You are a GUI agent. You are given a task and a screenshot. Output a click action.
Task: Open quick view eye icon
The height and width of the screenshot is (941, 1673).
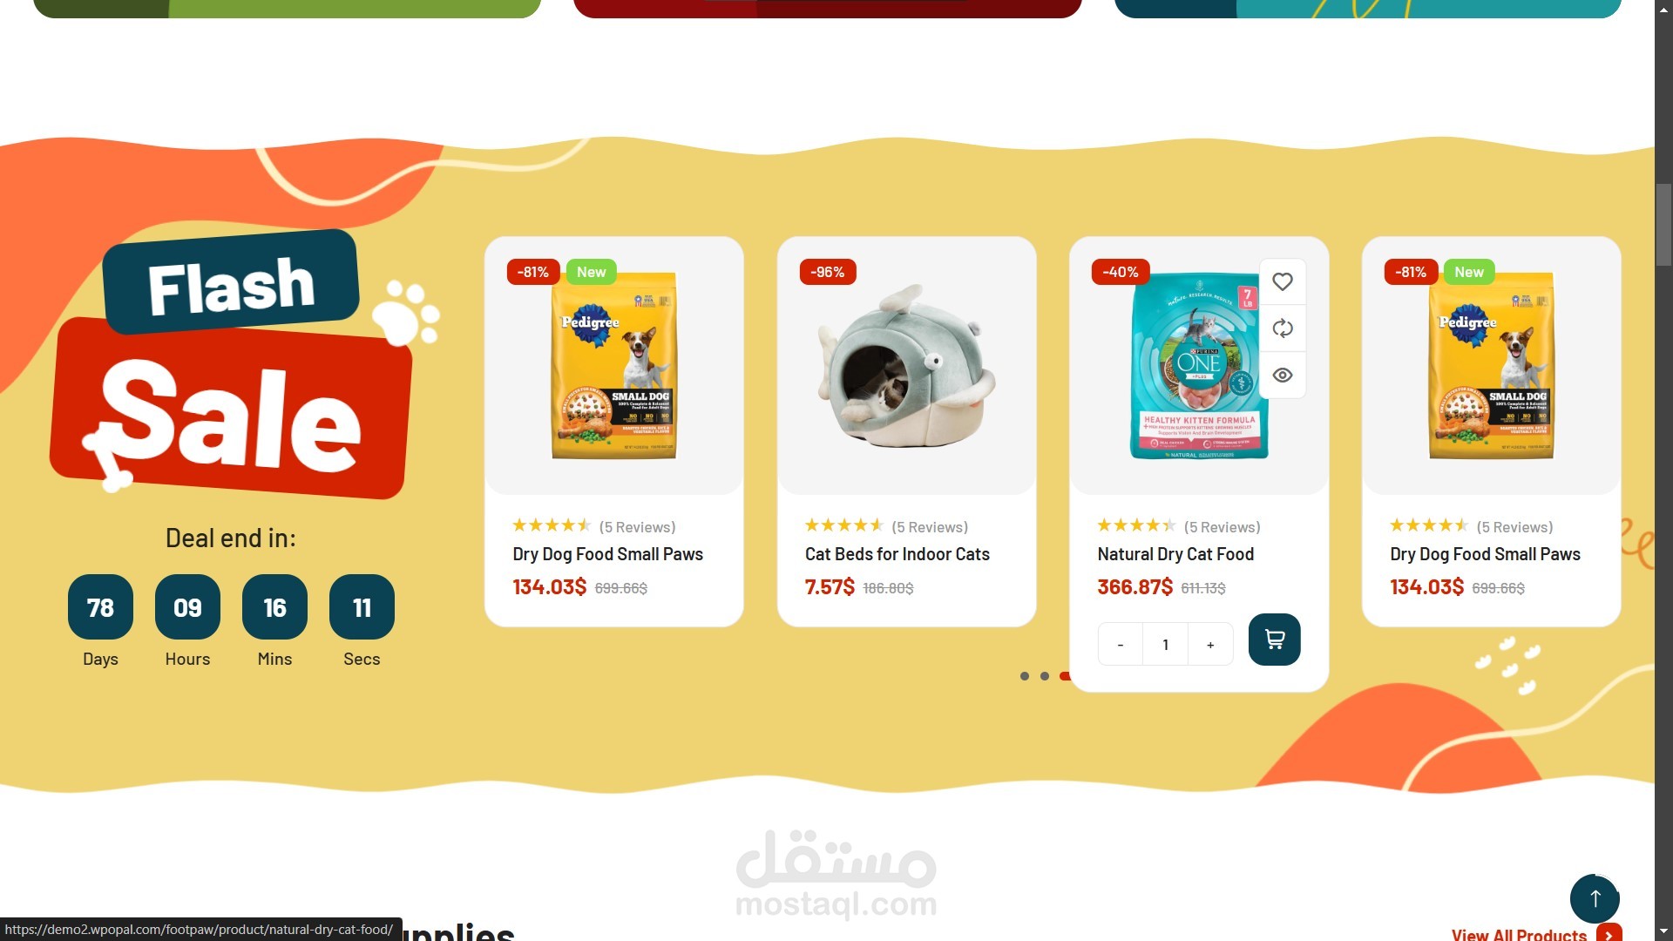pyautogui.click(x=1282, y=376)
